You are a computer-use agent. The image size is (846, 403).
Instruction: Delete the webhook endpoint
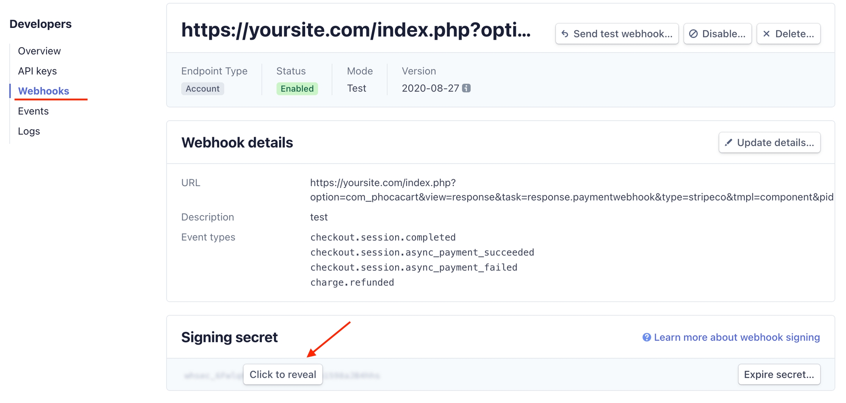789,34
